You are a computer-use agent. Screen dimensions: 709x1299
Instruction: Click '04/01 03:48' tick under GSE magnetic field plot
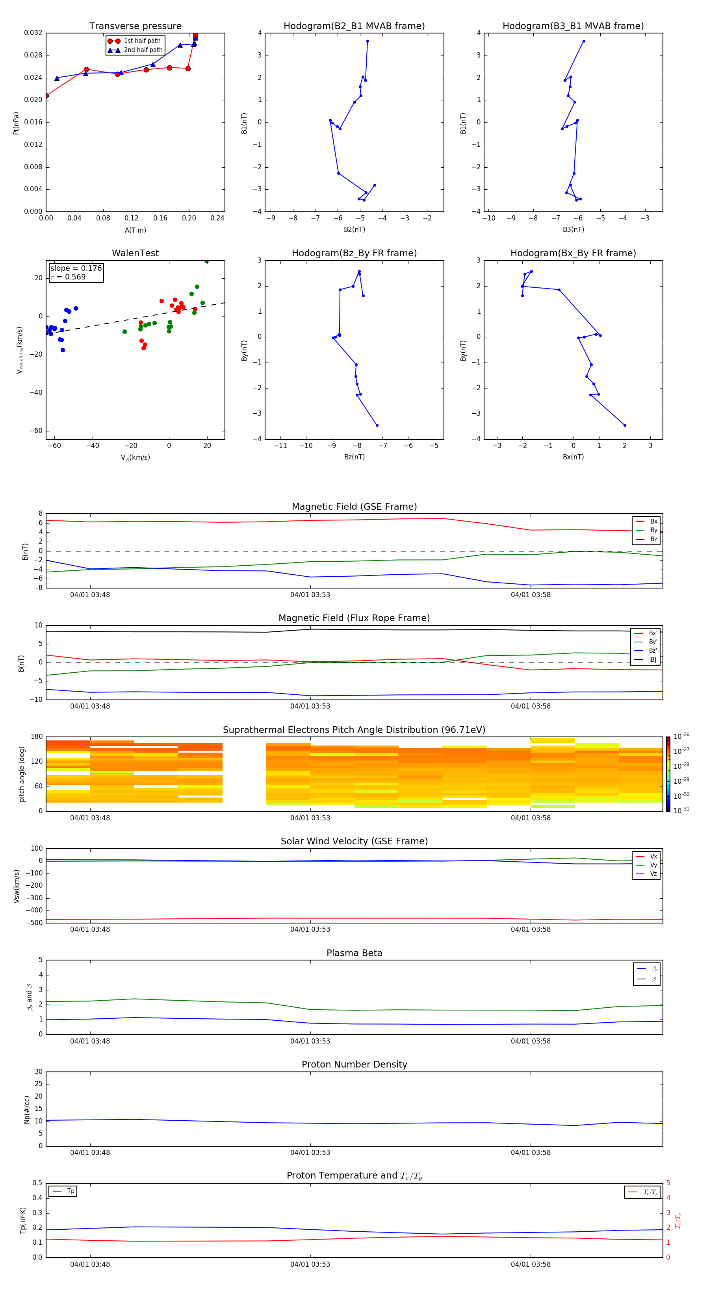(x=90, y=595)
